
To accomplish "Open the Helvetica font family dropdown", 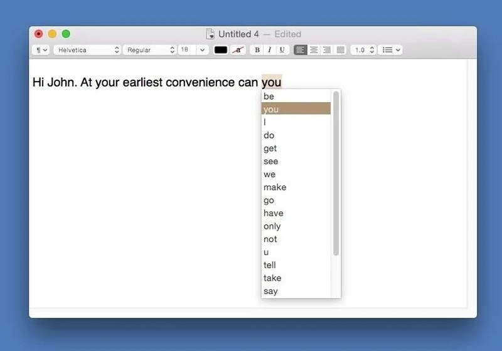I will [87, 50].
